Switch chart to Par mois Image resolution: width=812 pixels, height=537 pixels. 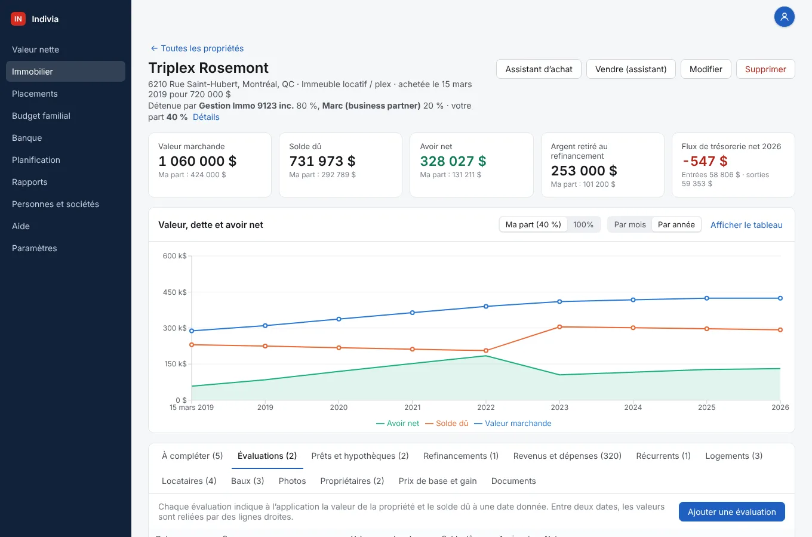[630, 225]
